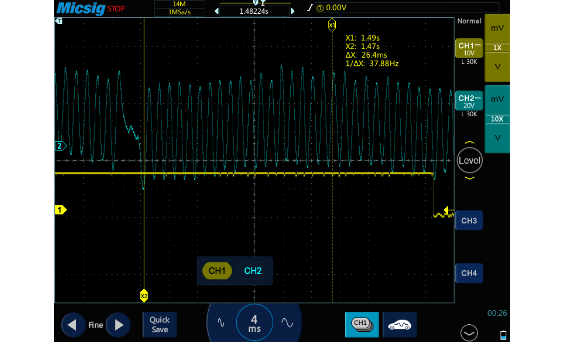Enable channel CH3

469,221
